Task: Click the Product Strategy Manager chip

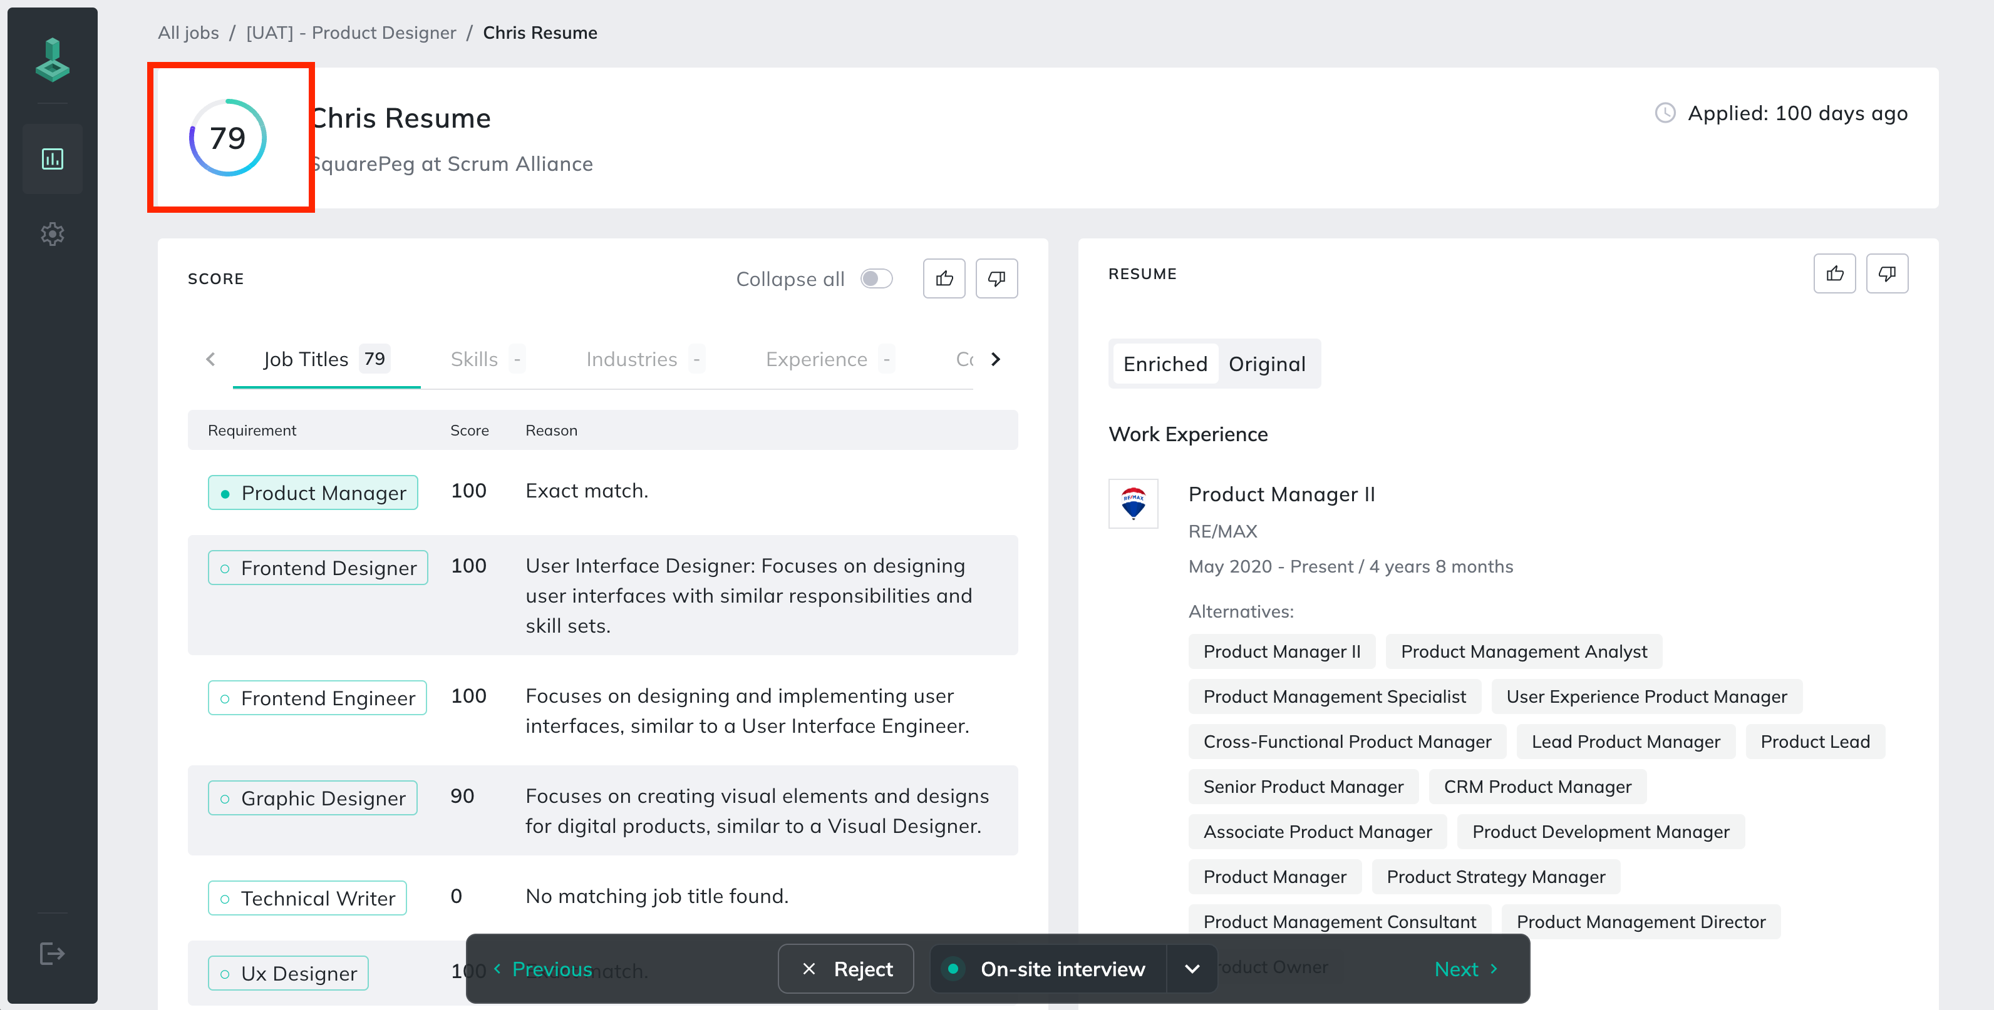Action: pos(1495,876)
